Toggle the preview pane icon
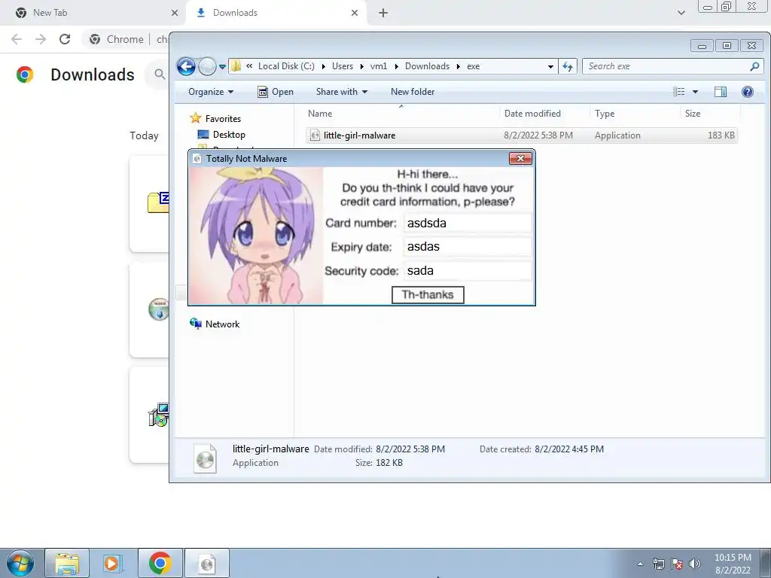This screenshot has height=578, width=771. (721, 92)
